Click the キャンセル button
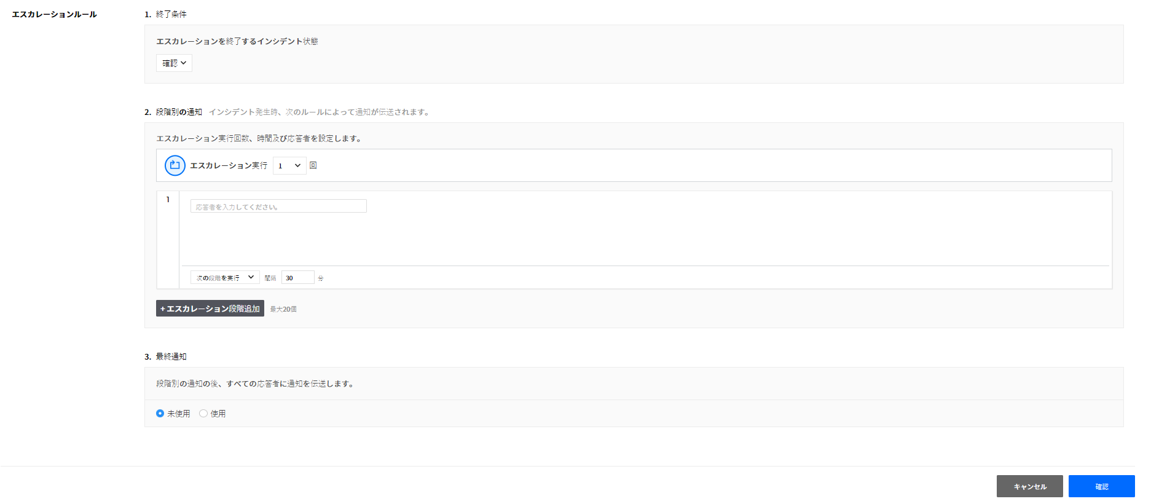This screenshot has width=1151, height=504. point(1029,486)
